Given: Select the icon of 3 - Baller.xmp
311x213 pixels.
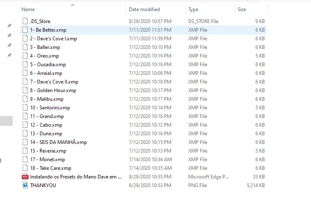Looking at the screenshot, I should tap(25, 47).
